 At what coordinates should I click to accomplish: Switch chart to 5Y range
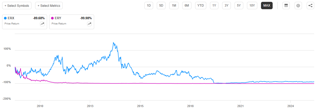[x=239, y=6]
